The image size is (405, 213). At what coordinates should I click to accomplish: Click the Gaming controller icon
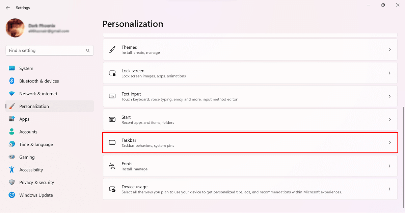[12, 157]
